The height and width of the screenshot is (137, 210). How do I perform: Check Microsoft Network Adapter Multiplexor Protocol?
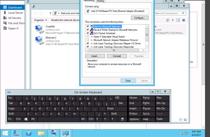[x=88, y=40]
